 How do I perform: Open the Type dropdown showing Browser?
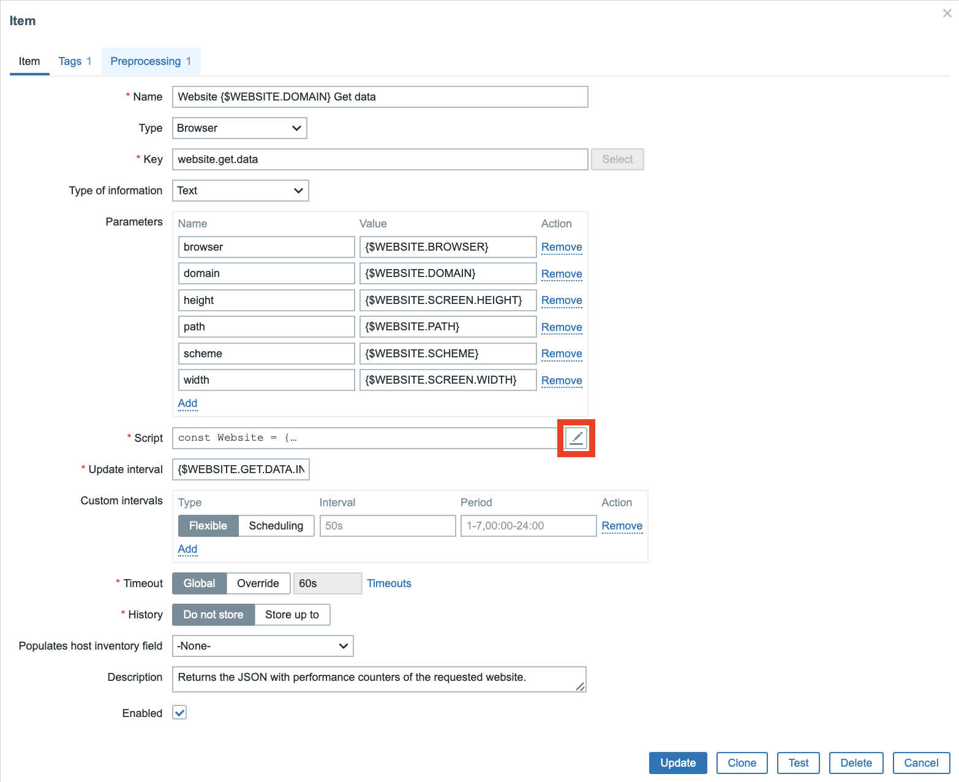(239, 128)
